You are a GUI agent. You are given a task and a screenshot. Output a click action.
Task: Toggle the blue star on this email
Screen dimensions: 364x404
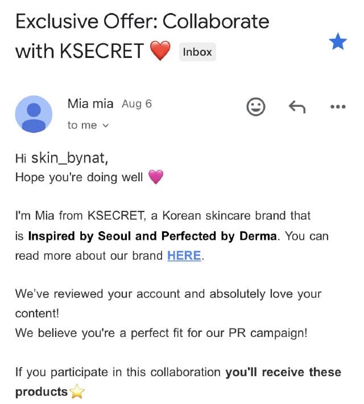338,41
